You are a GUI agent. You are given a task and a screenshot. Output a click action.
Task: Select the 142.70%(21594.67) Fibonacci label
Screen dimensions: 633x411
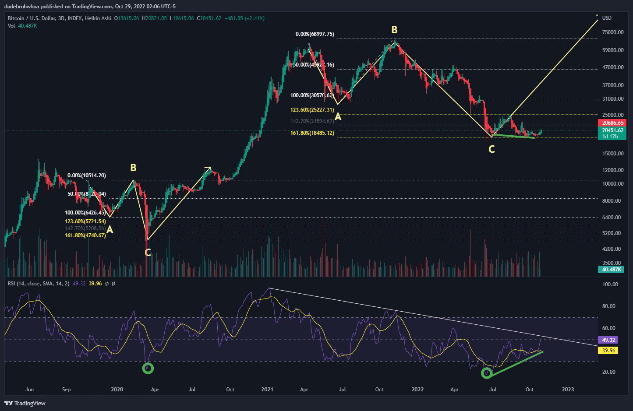312,121
